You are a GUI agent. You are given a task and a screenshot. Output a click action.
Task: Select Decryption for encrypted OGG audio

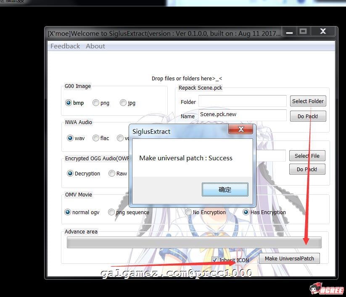coord(70,173)
